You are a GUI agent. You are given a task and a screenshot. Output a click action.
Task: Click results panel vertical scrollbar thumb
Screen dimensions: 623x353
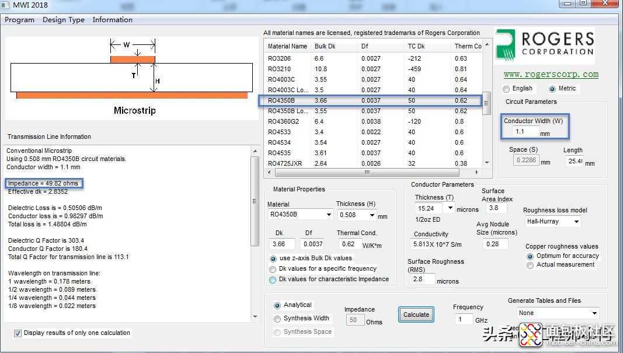point(255,201)
